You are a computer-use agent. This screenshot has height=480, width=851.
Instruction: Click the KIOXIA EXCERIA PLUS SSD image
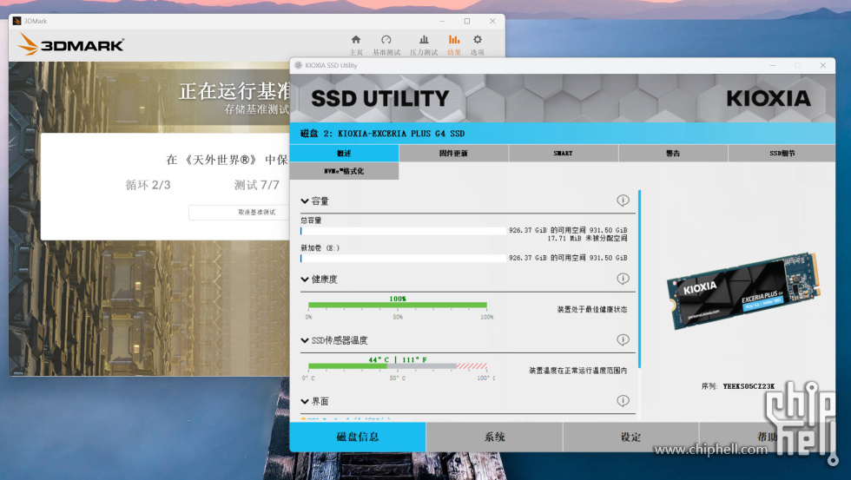pyautogui.click(x=743, y=291)
